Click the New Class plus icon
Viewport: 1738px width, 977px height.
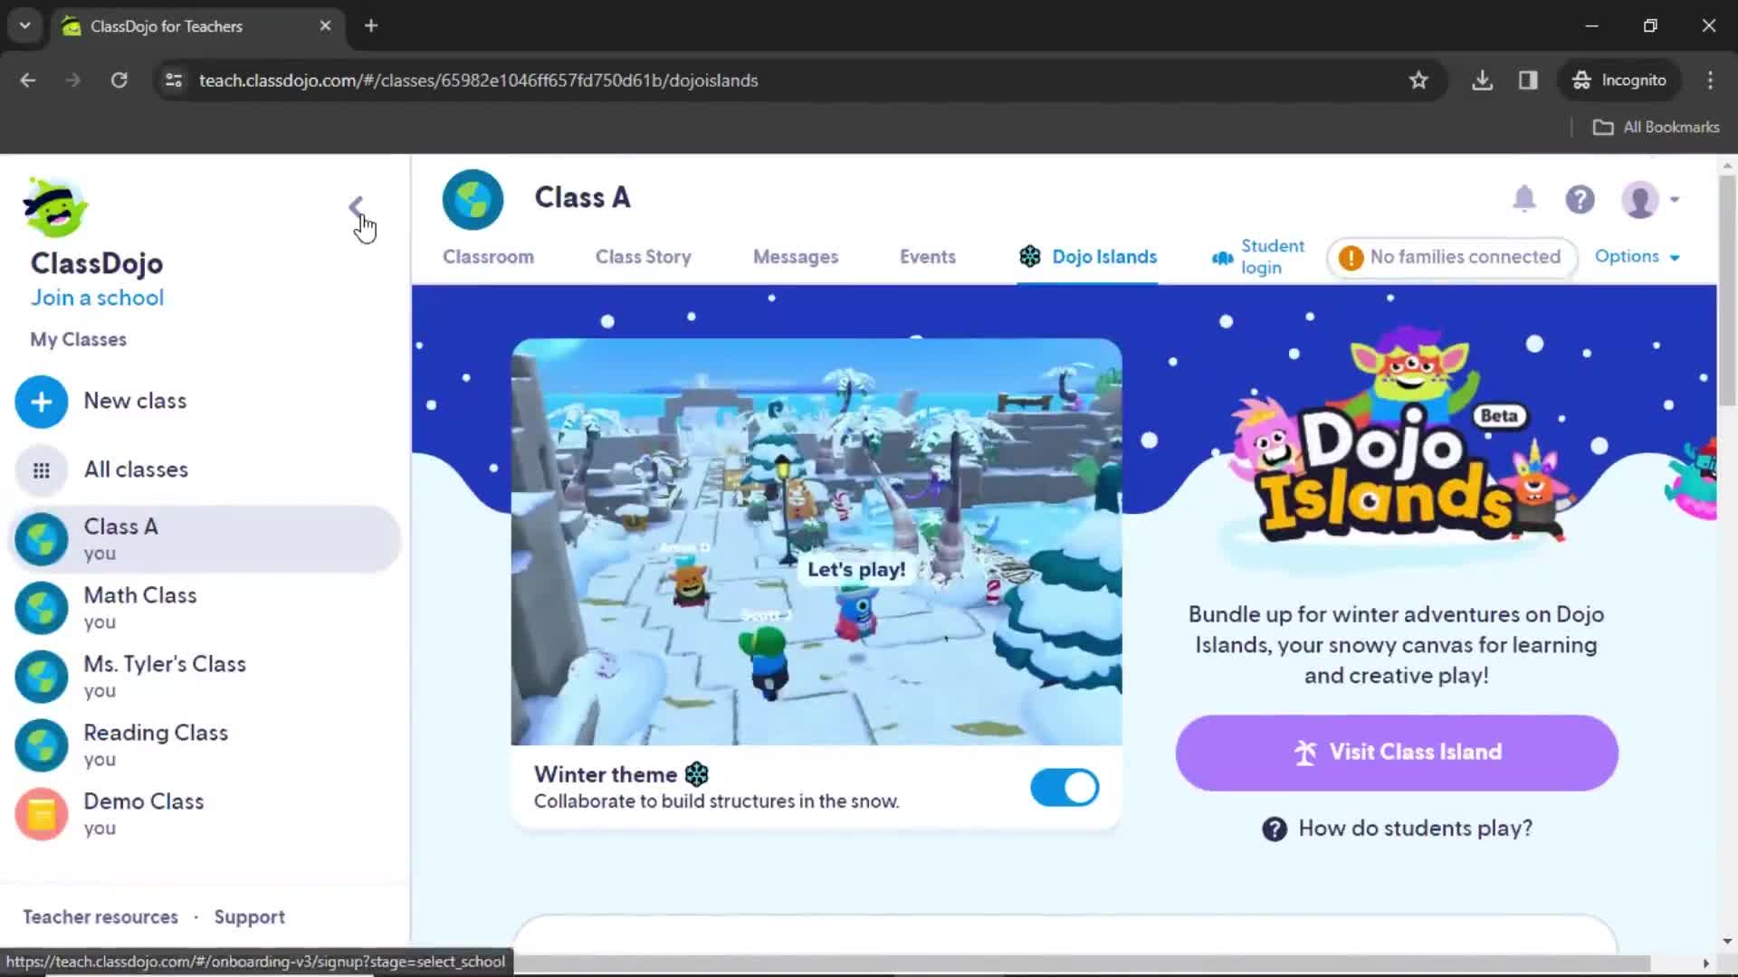(x=42, y=401)
